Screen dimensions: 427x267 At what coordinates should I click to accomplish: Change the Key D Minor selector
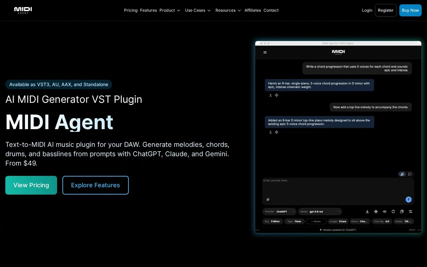[273, 221]
